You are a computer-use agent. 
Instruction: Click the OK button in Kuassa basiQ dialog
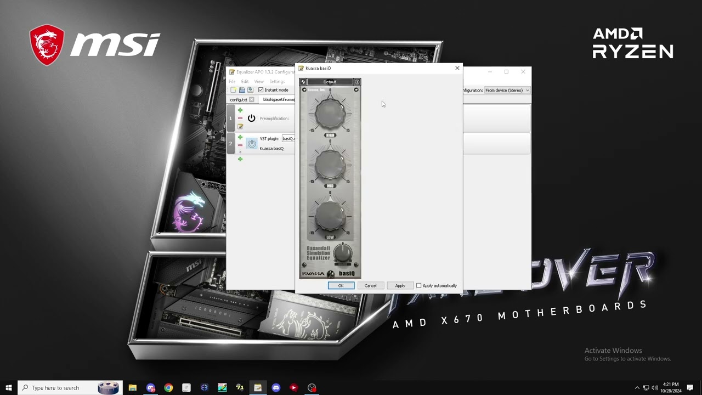point(341,285)
